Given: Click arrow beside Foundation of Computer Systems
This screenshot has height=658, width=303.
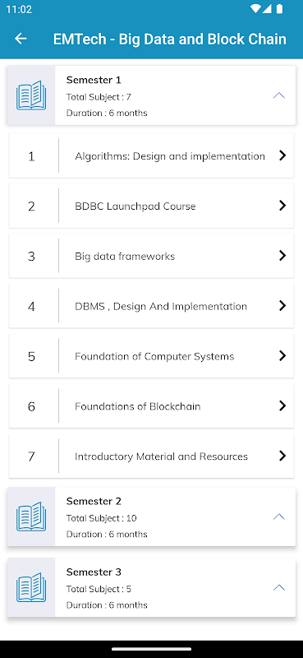Looking at the screenshot, I should click(x=282, y=356).
